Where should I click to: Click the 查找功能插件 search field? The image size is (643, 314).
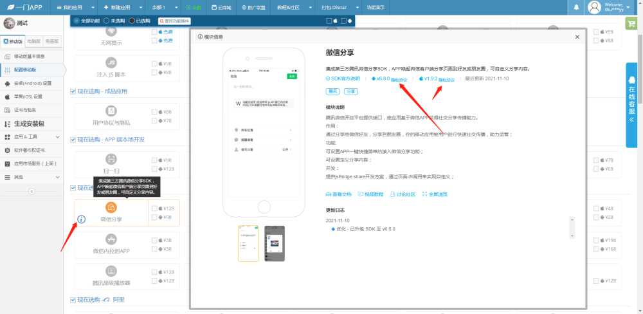pyautogui.click(x=175, y=21)
